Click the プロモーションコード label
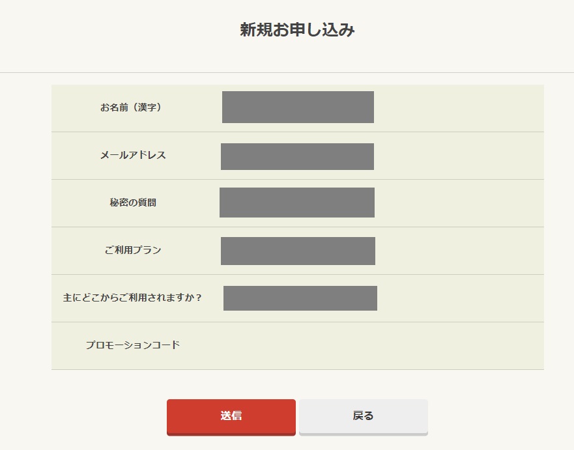574x450 pixels. (133, 345)
